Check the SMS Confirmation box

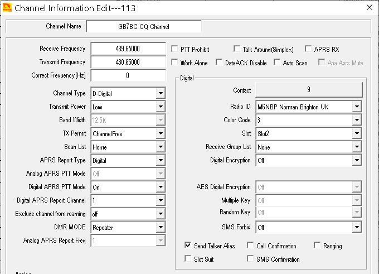pyautogui.click(x=250, y=259)
